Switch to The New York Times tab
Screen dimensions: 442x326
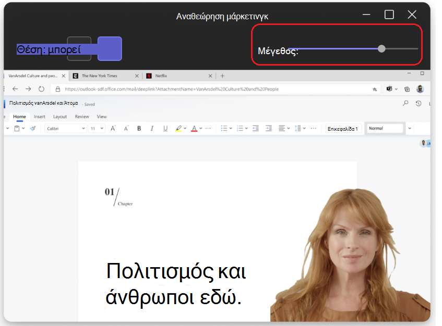coord(106,76)
